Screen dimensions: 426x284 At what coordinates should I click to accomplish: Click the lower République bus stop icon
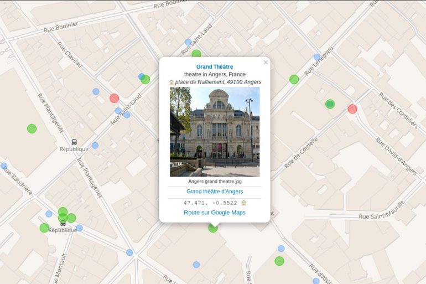click(63, 223)
